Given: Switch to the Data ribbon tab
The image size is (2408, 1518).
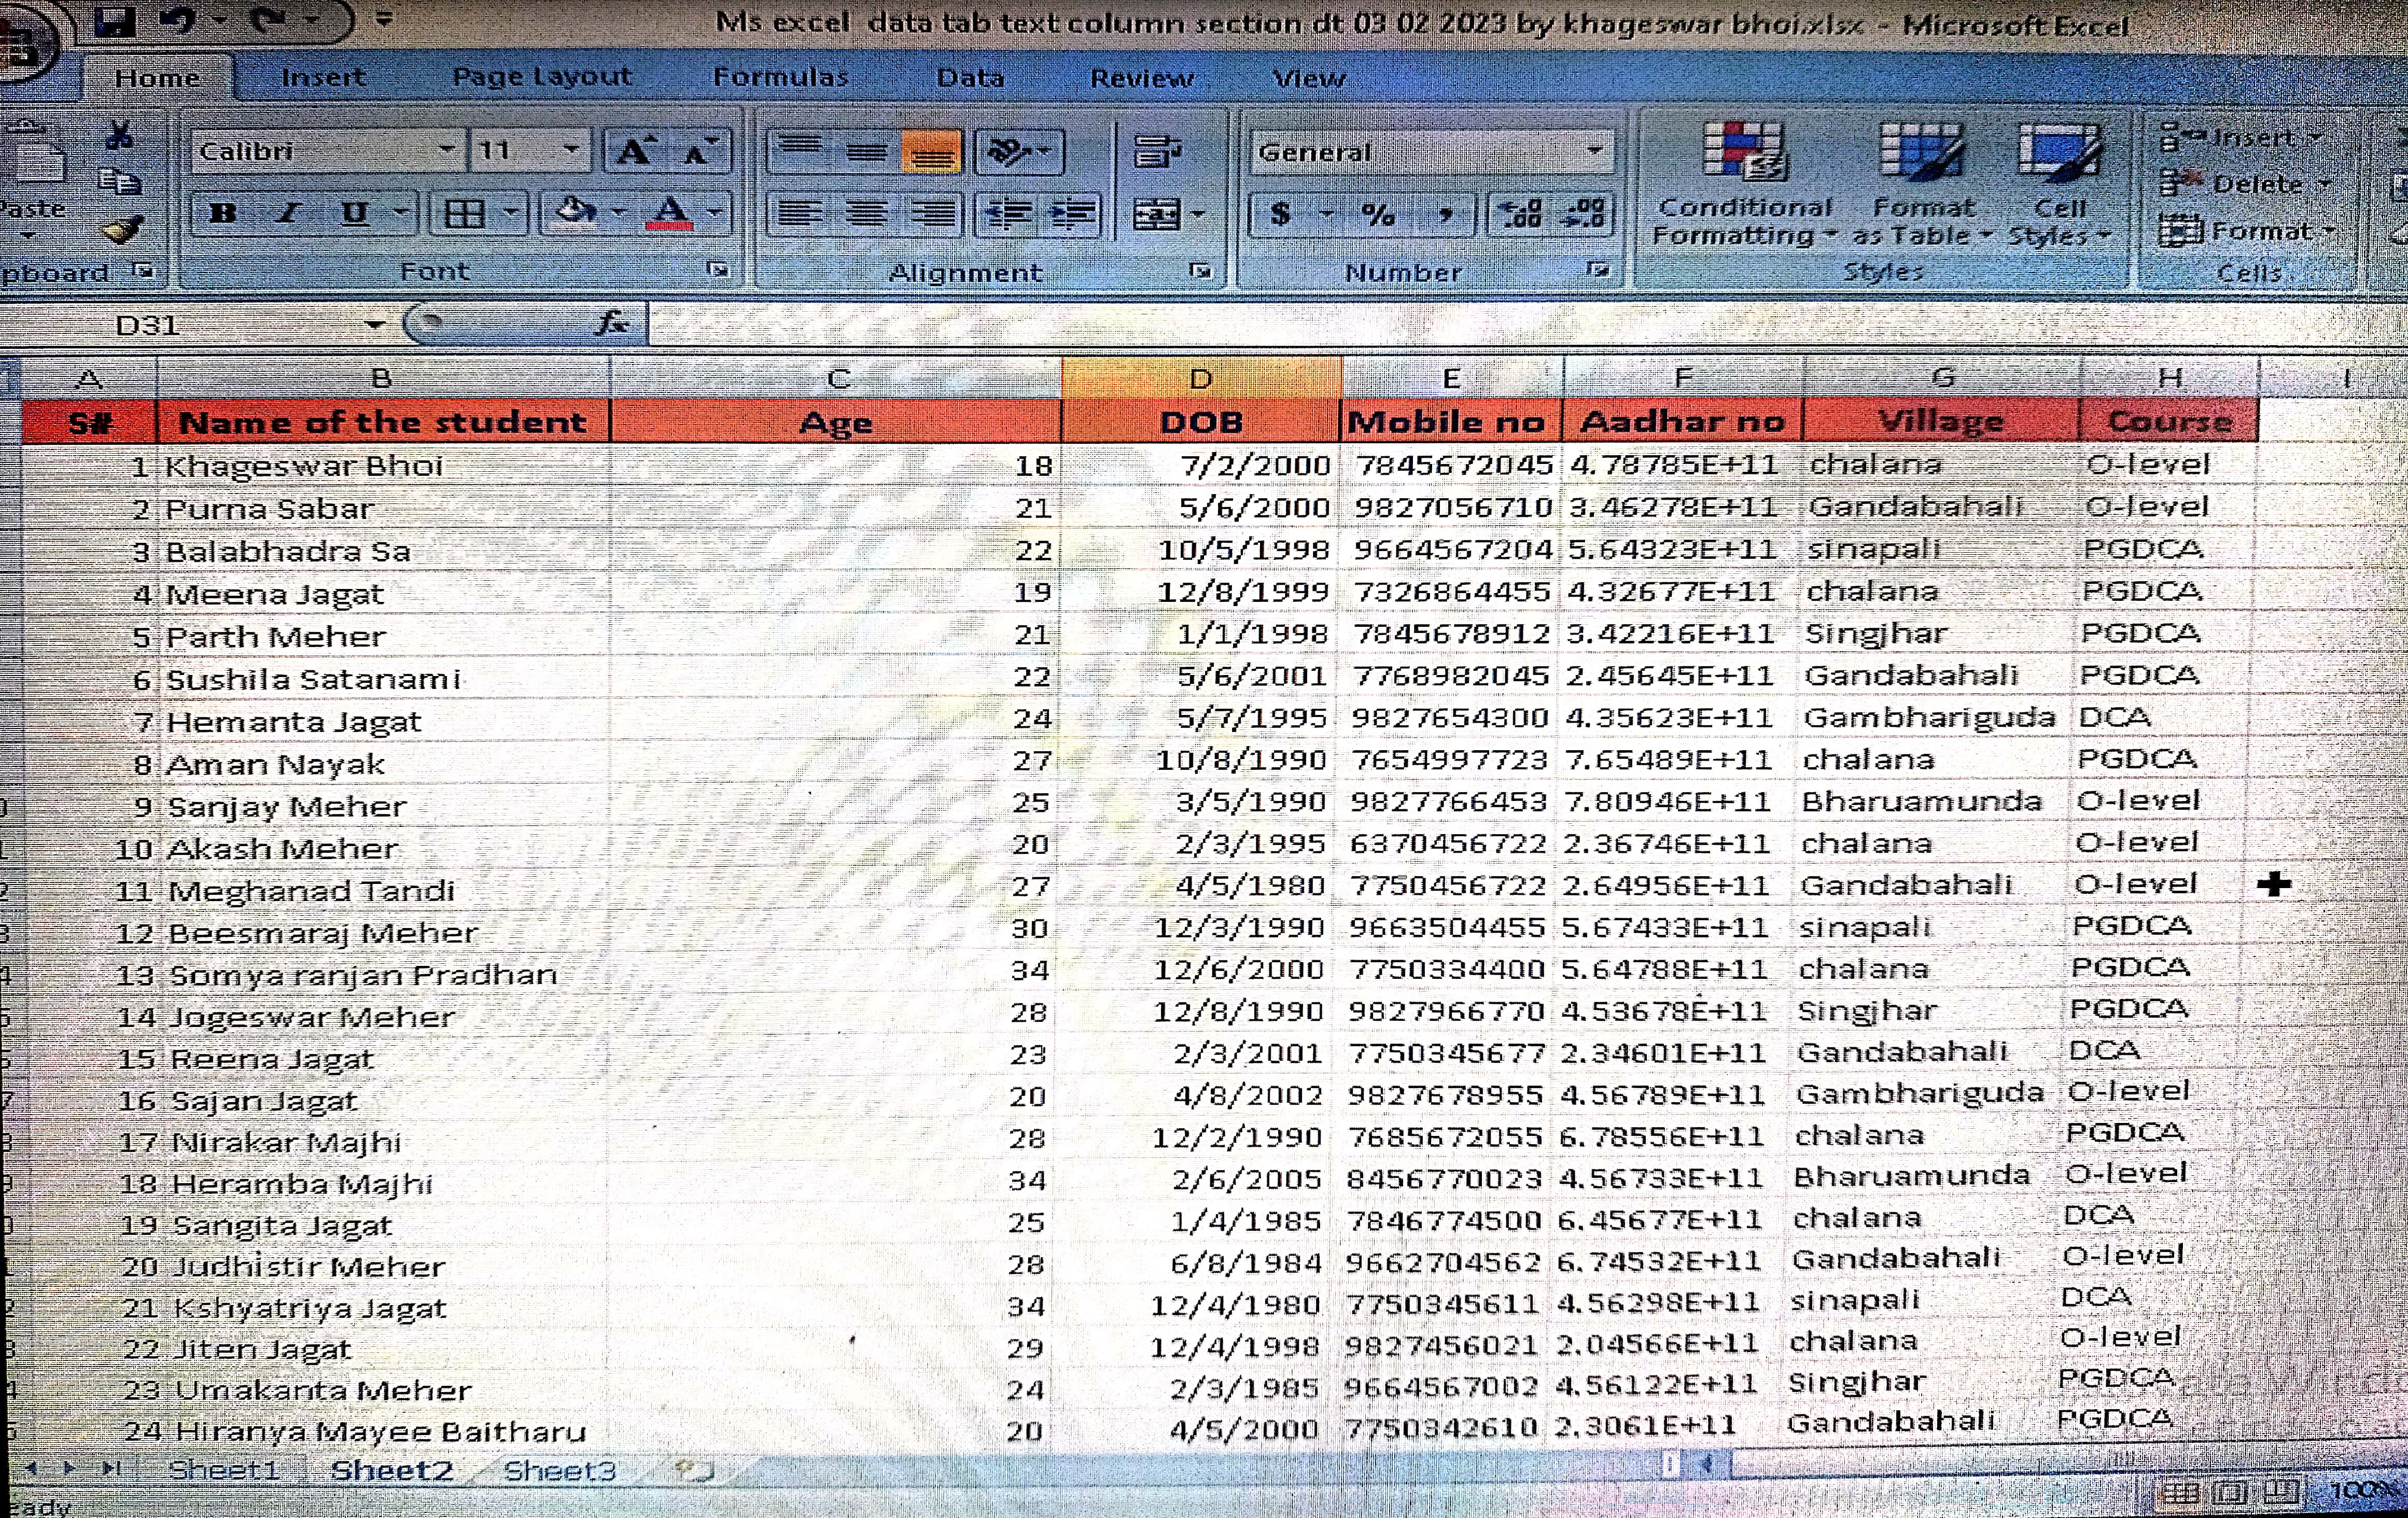Looking at the screenshot, I should 969,77.
